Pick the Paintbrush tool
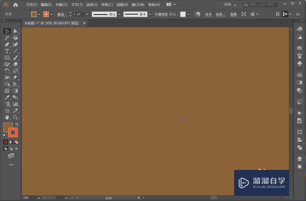The height and width of the screenshot is (201, 306). (x=15, y=58)
